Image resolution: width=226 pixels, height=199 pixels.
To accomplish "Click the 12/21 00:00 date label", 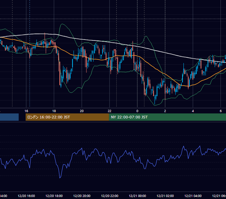I will tap(137, 196).
